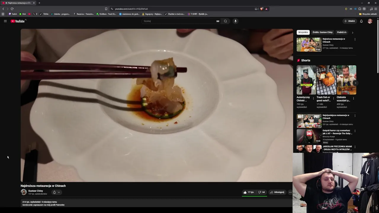Open Gustaw Chiny channel name link
The width and height of the screenshot is (379, 213).
36,191
